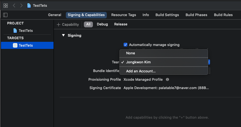Toggle the targets list sidebar icon
Viewport: 241px width, 127px height.
(5, 15)
